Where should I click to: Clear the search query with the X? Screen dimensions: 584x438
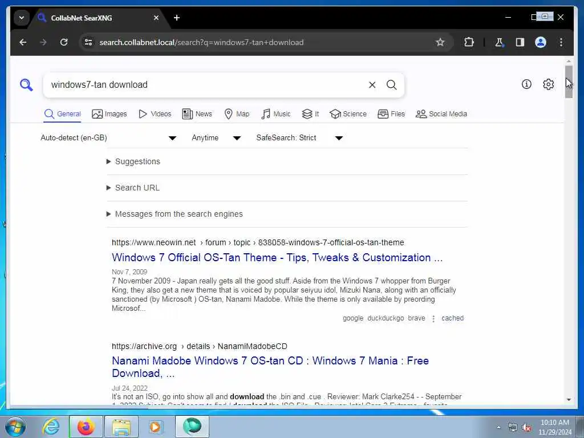click(372, 85)
